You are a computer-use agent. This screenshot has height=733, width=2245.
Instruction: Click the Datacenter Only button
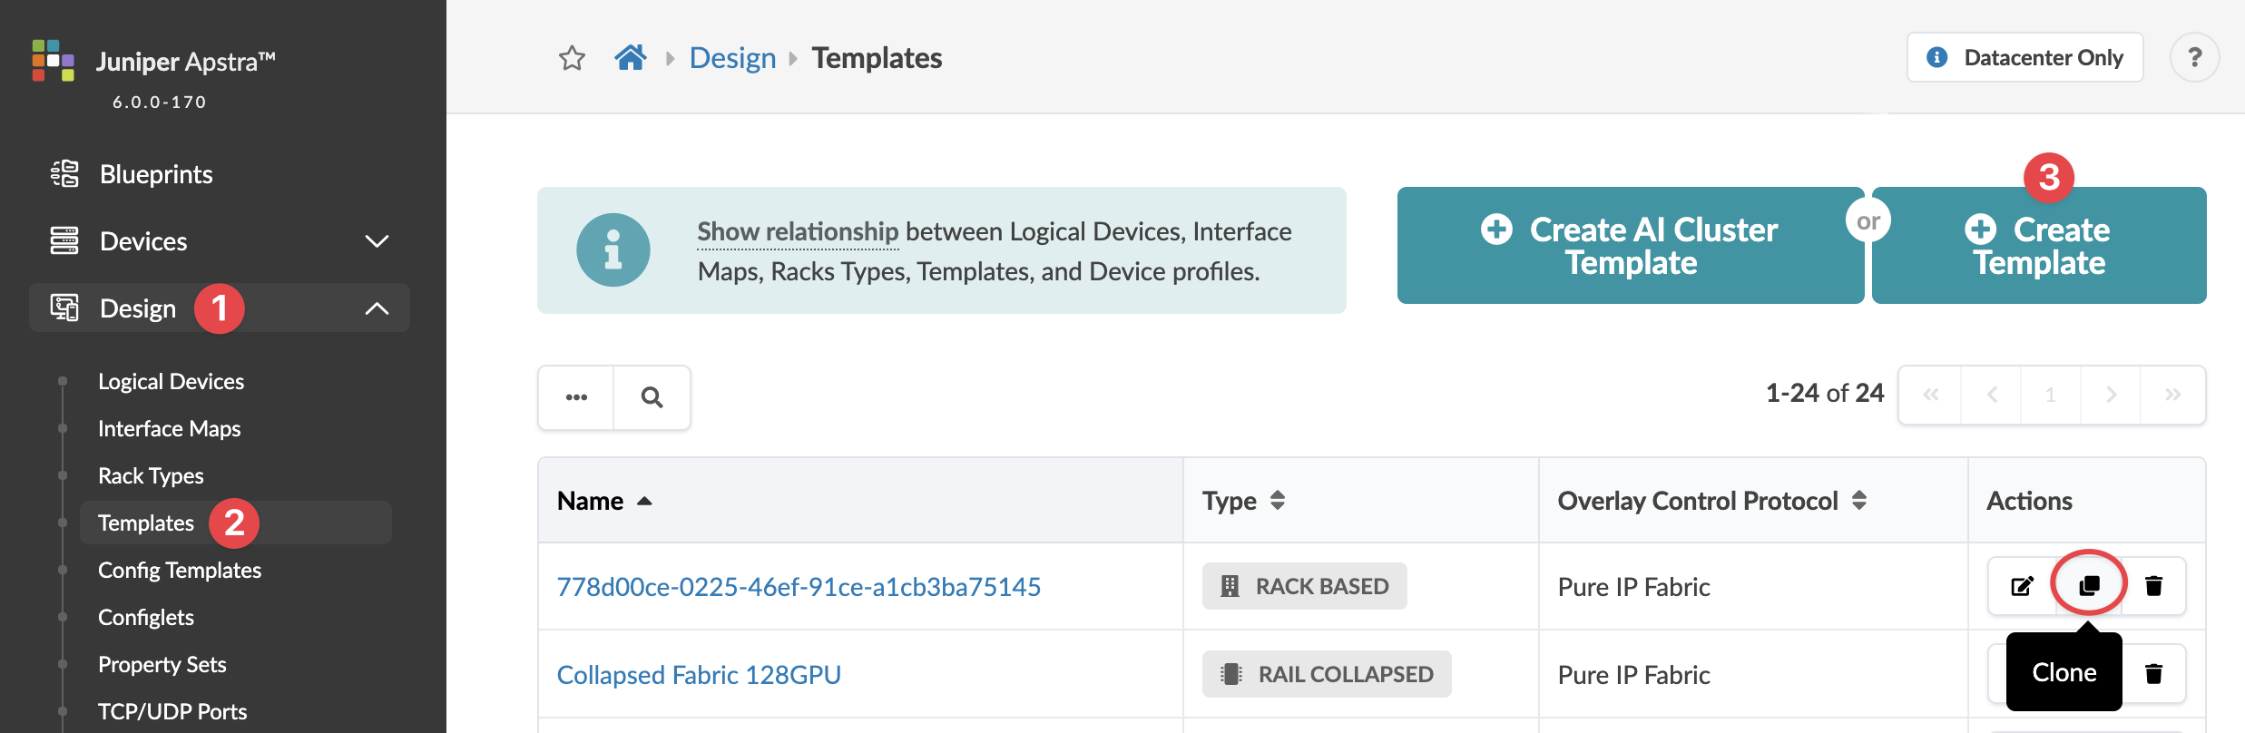pos(2025,58)
